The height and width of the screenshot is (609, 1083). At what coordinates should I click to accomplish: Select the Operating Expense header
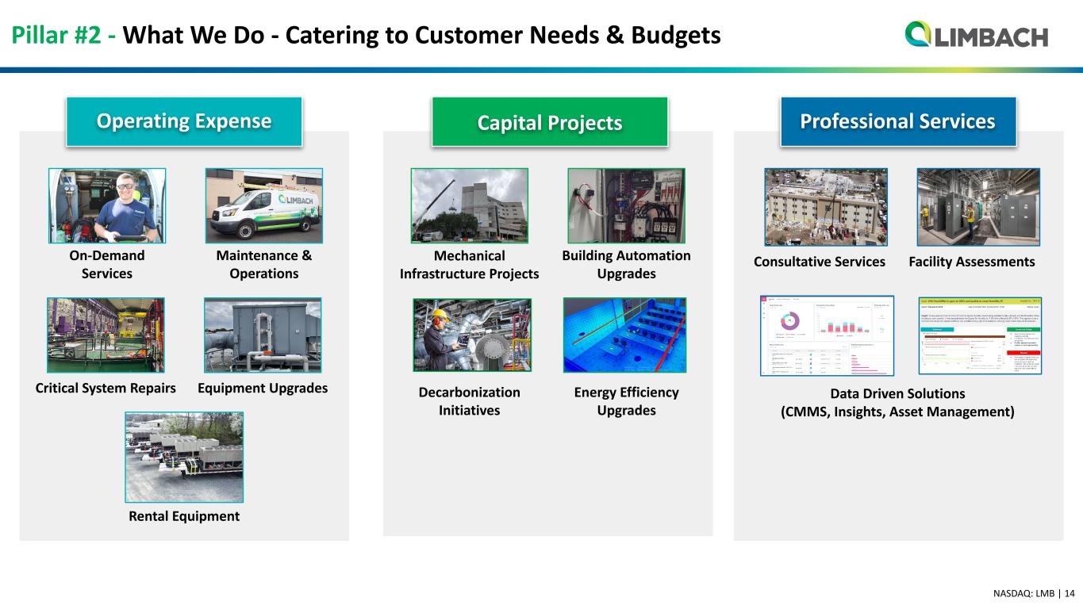[184, 121]
